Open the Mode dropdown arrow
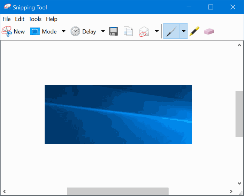 click(x=63, y=31)
